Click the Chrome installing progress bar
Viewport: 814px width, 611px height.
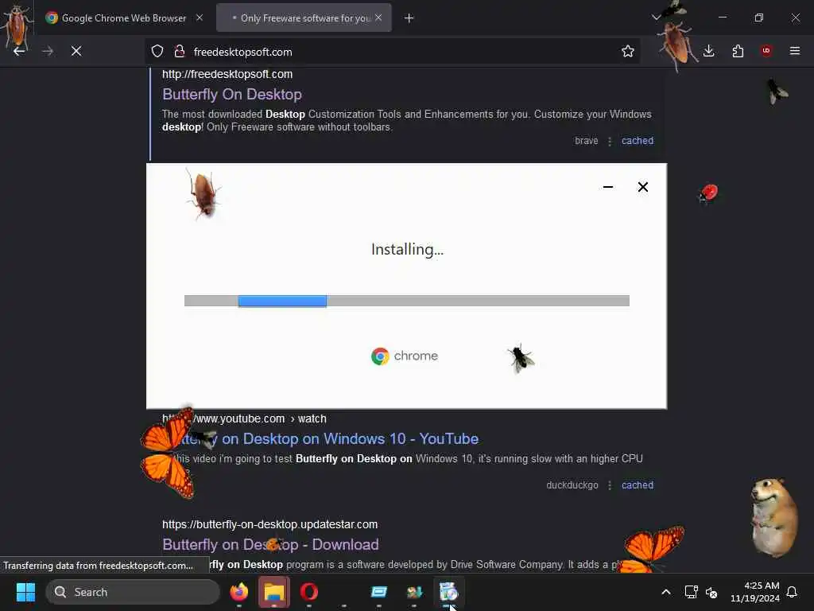(406, 301)
